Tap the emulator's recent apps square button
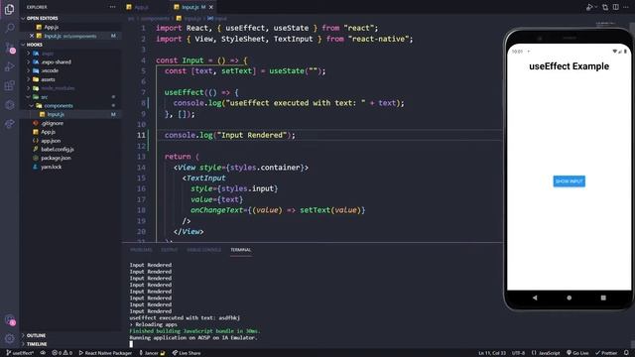635x357 pixels. coord(603,297)
